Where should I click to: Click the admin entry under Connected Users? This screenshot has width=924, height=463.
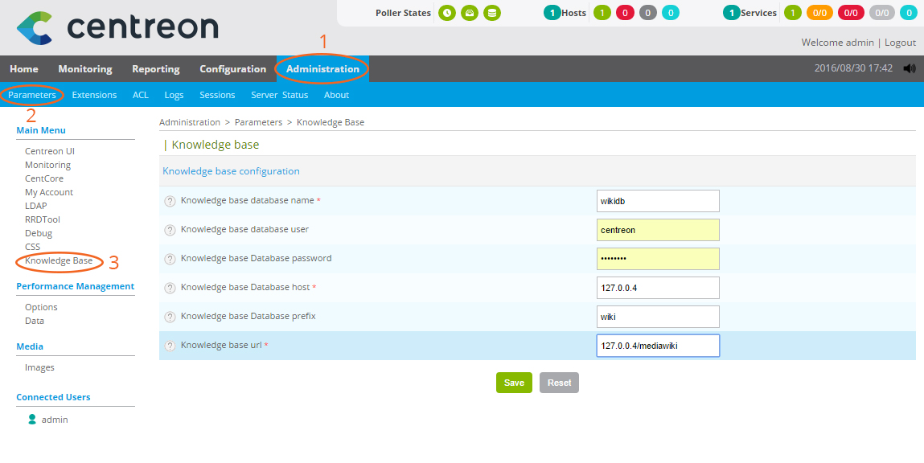click(55, 420)
